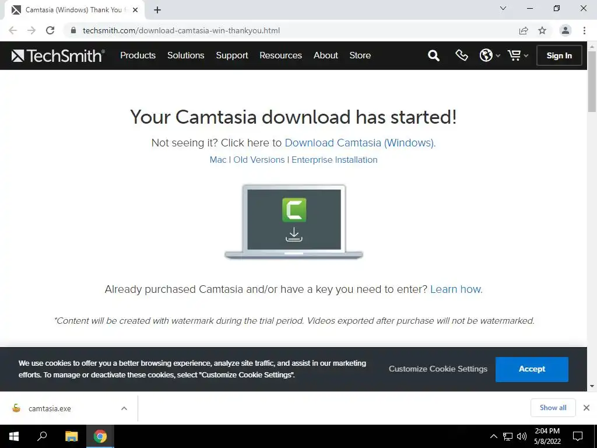Click Download Camtasia (Windows) link
The width and height of the screenshot is (597, 448).
click(360, 143)
